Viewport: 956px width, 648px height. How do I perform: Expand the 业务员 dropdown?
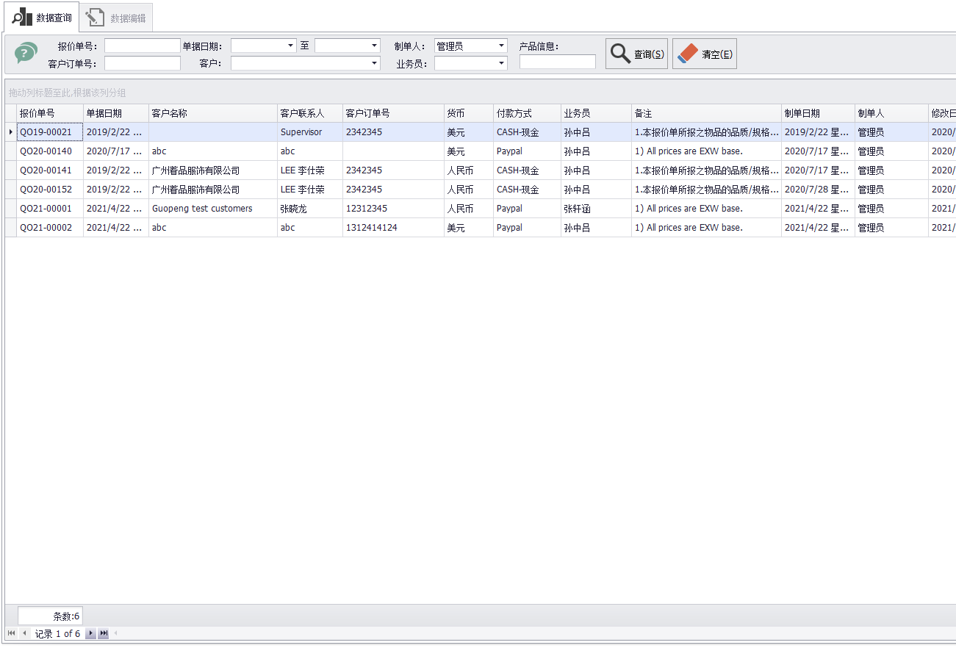point(502,63)
